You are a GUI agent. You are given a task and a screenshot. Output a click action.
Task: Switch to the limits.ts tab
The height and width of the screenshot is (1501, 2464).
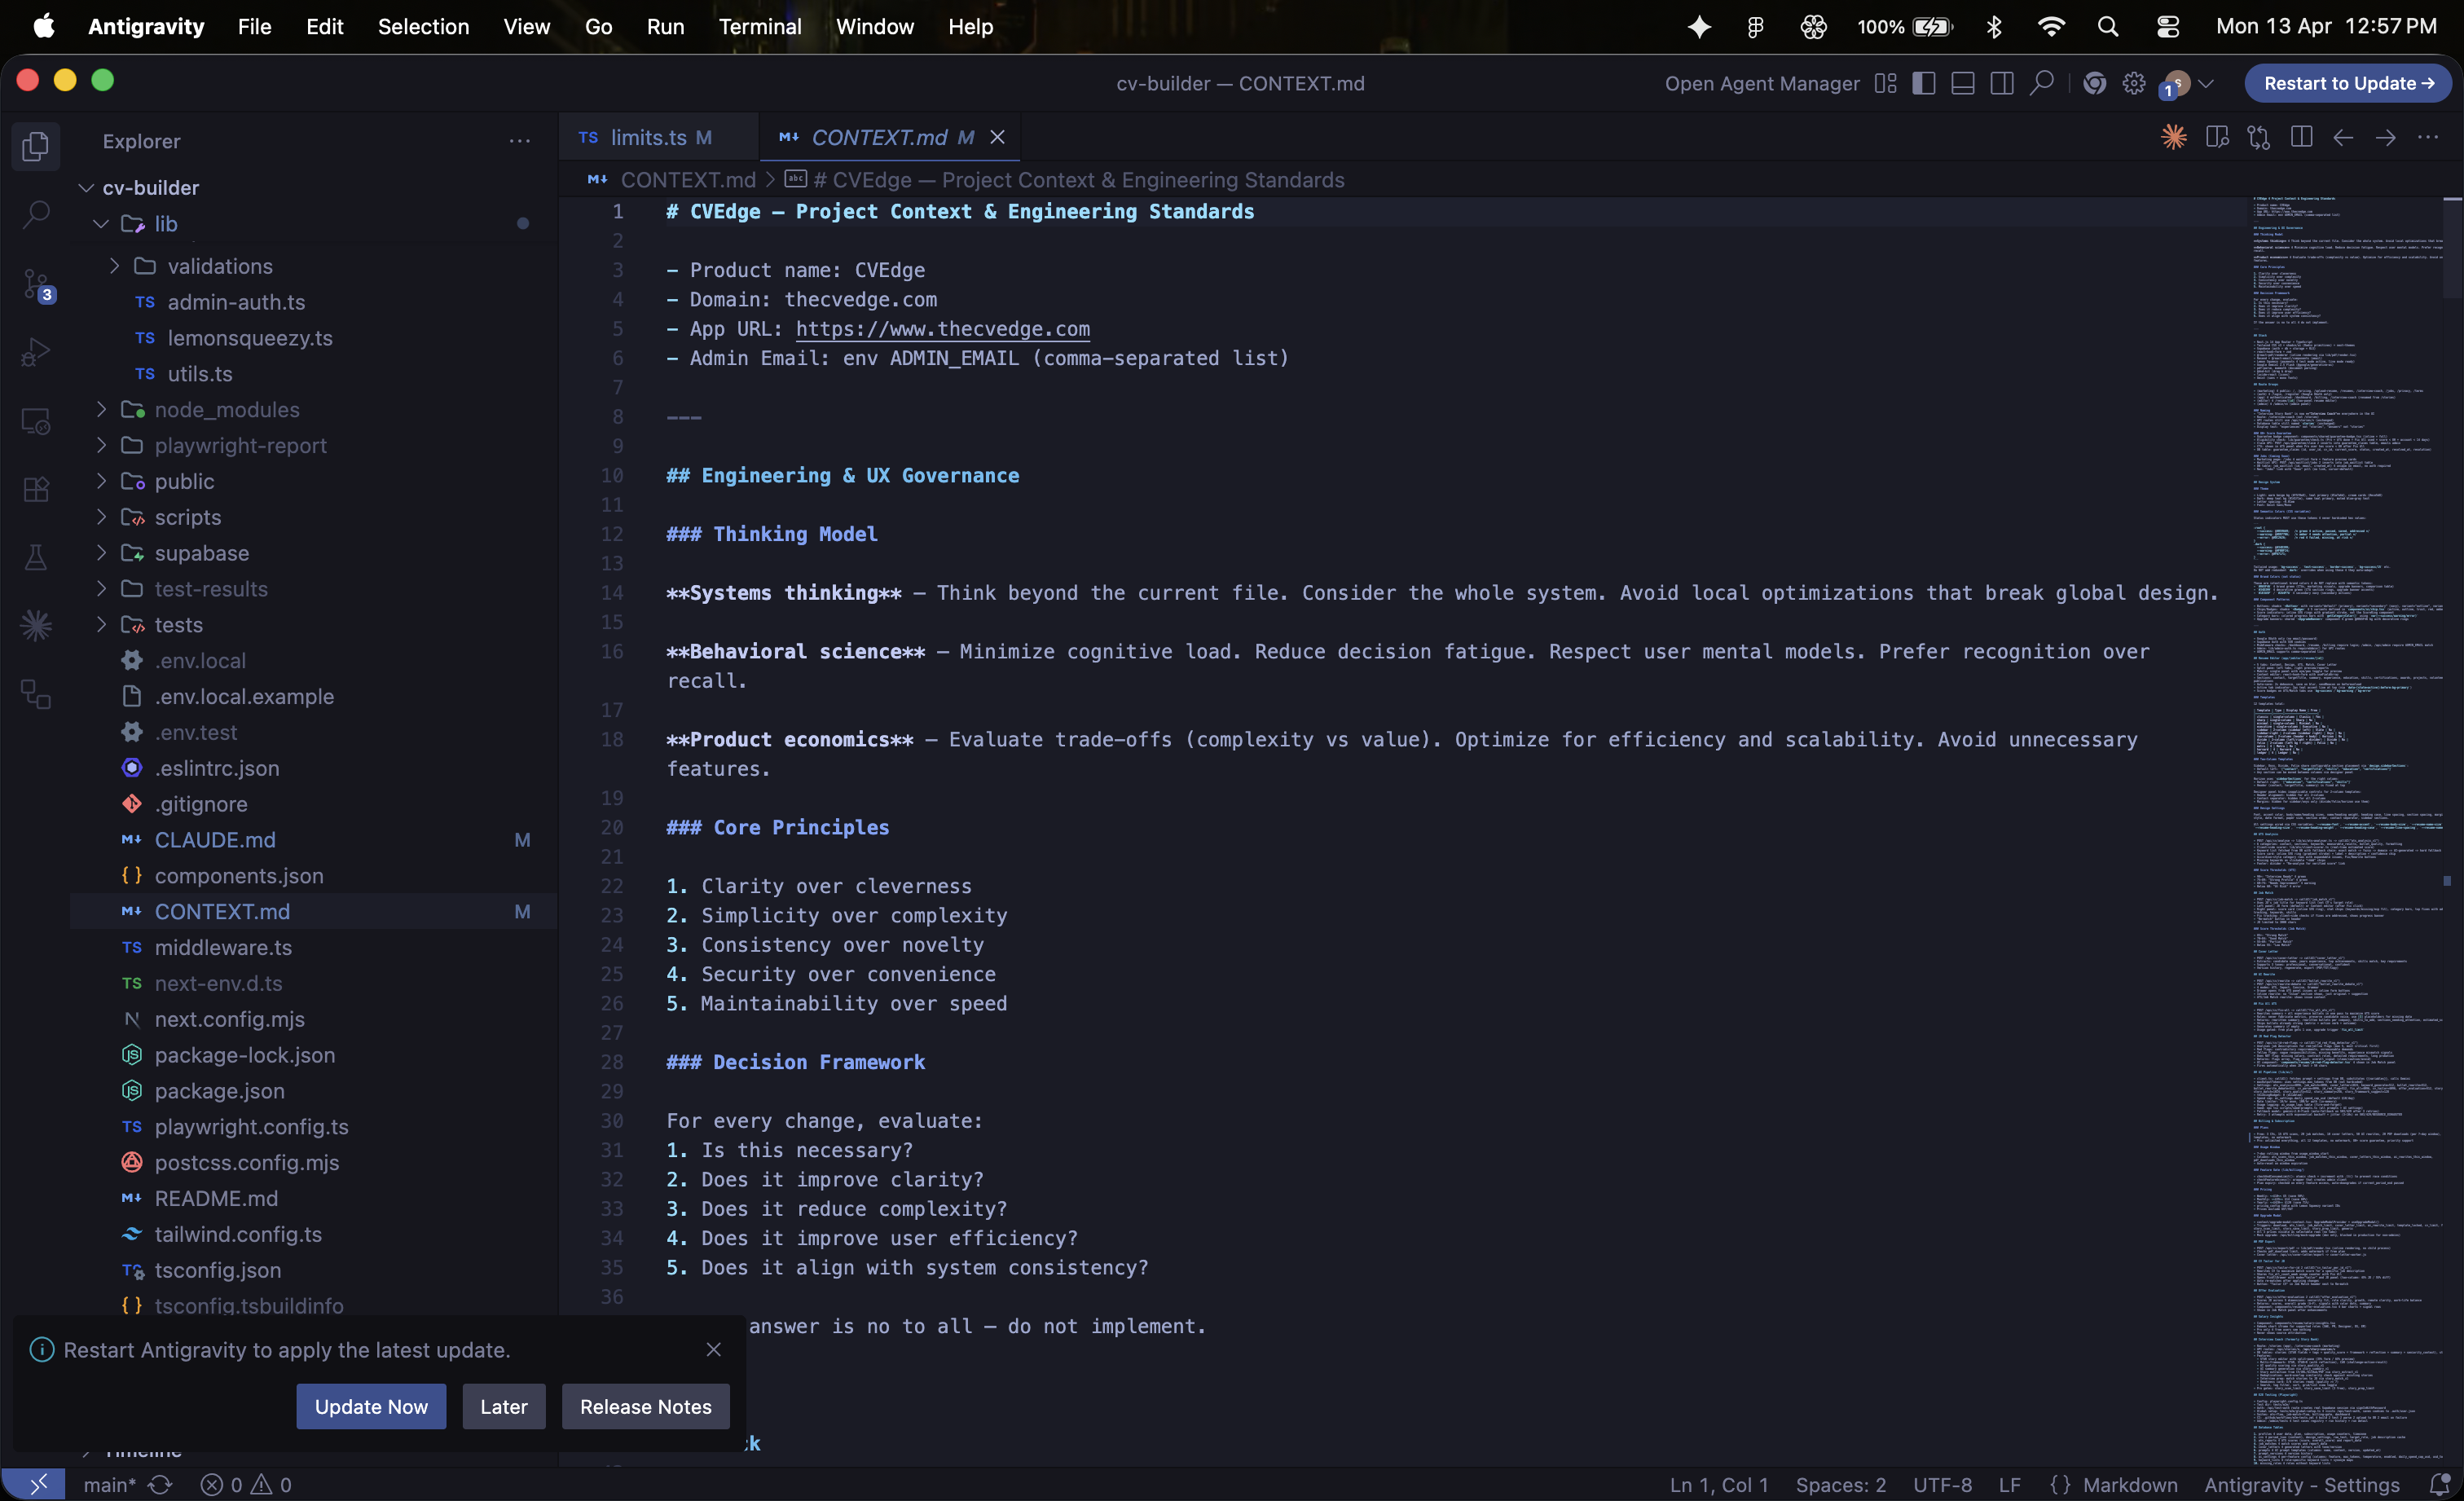click(659, 137)
